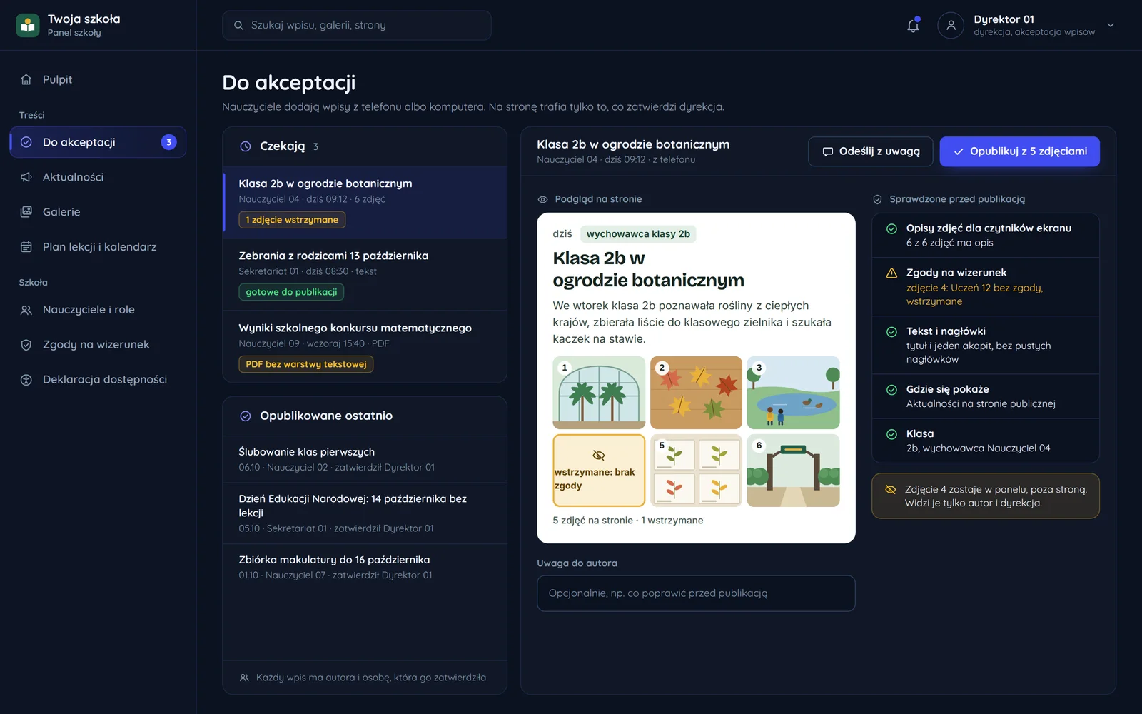Open photo 1 greenhouse thumbnail

coord(599,393)
